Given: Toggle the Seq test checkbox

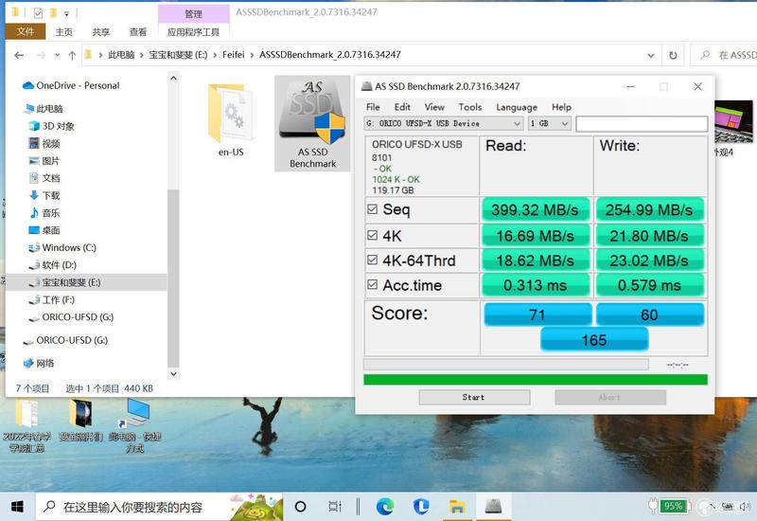Looking at the screenshot, I should 372,208.
